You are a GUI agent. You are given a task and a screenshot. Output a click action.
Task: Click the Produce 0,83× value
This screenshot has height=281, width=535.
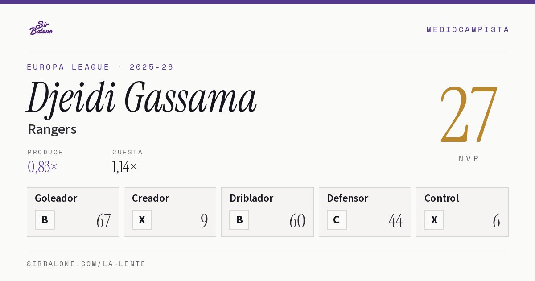43,167
